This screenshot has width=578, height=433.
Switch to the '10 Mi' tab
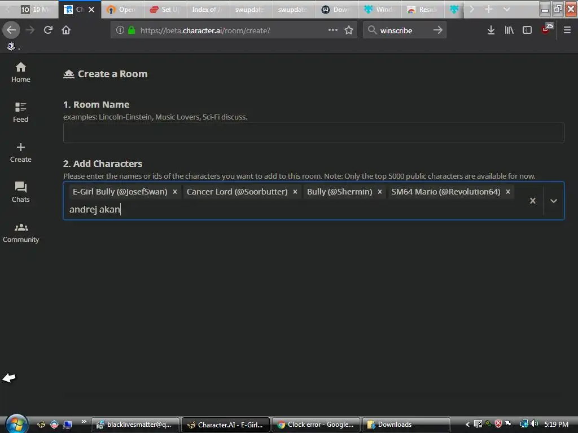(x=36, y=10)
